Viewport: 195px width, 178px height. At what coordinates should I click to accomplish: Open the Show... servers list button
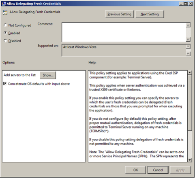coord(48,75)
